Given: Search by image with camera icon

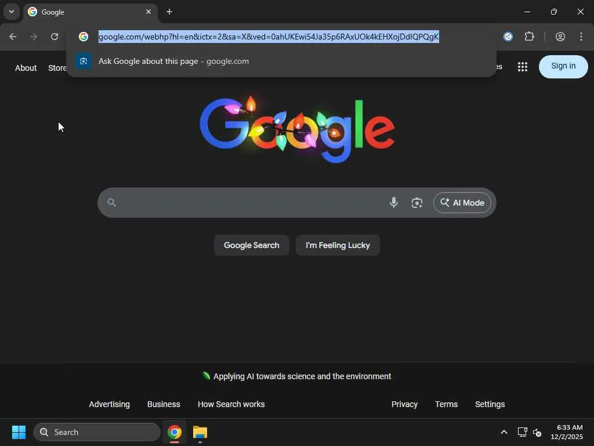Looking at the screenshot, I should [416, 203].
